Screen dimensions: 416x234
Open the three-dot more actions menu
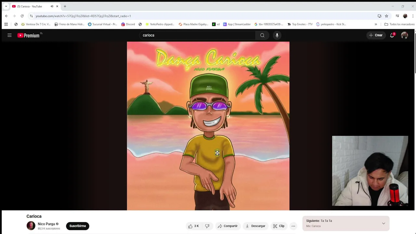coord(293,226)
